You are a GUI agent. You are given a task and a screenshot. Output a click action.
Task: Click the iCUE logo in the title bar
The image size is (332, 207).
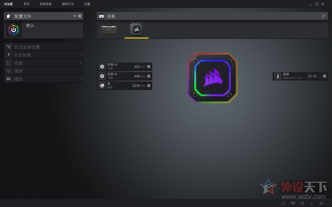(x=8, y=4)
